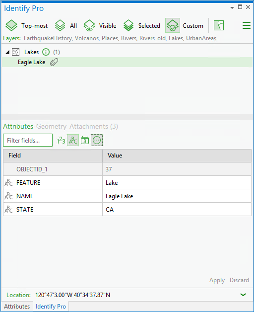Click the Lakes layer info icon
The height and width of the screenshot is (312, 254).
[46, 52]
